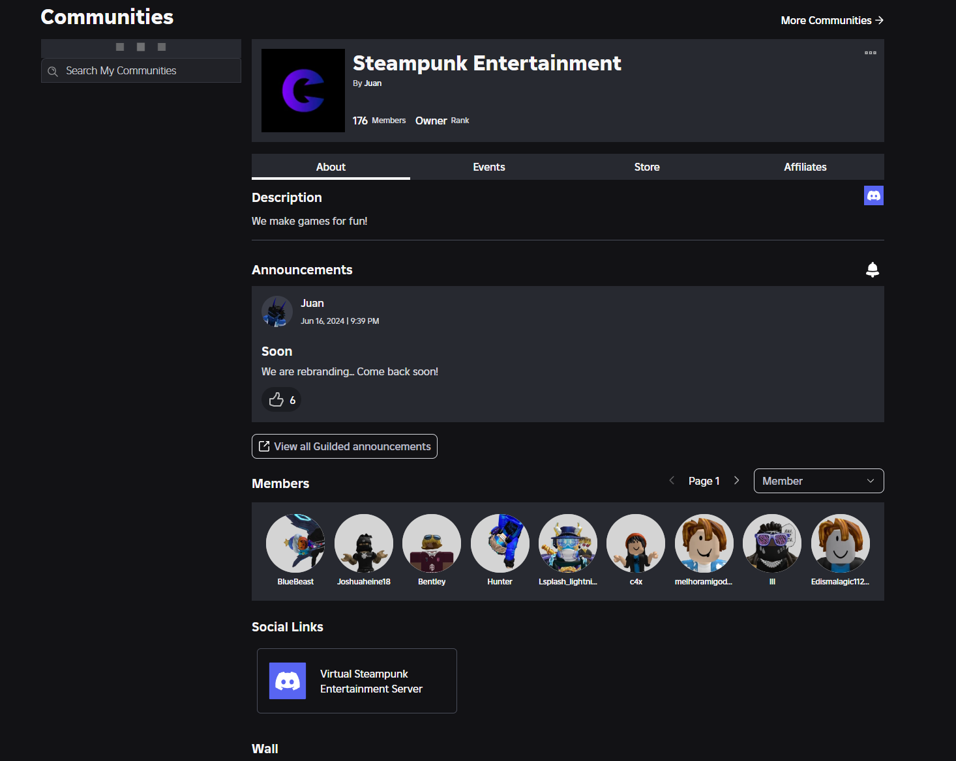This screenshot has width=956, height=761.
Task: Click Juan's avatar on the announcement
Action: 276,311
